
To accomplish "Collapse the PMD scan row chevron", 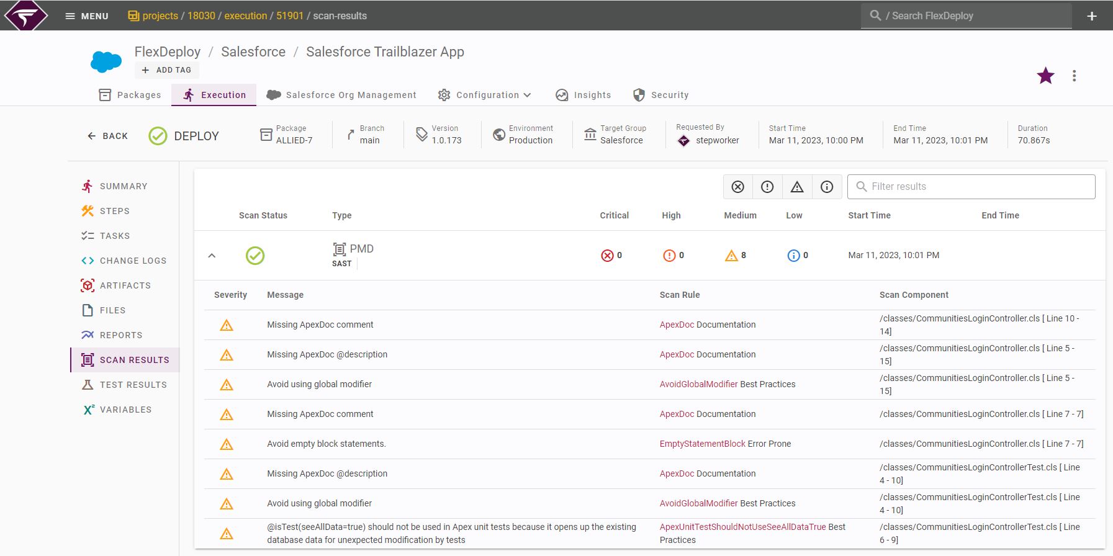I will point(212,256).
